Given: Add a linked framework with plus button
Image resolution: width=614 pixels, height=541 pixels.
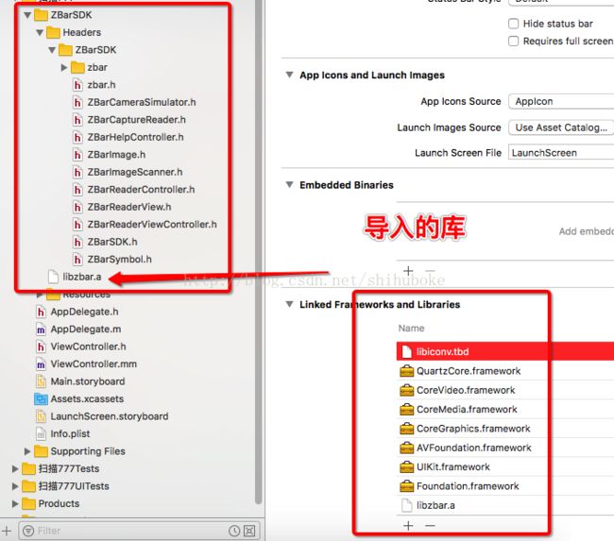Looking at the screenshot, I should [x=408, y=525].
